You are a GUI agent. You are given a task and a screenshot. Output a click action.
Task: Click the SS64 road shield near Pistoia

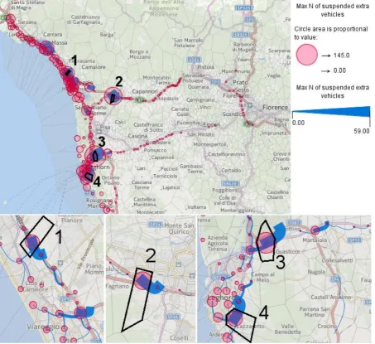click(x=194, y=60)
